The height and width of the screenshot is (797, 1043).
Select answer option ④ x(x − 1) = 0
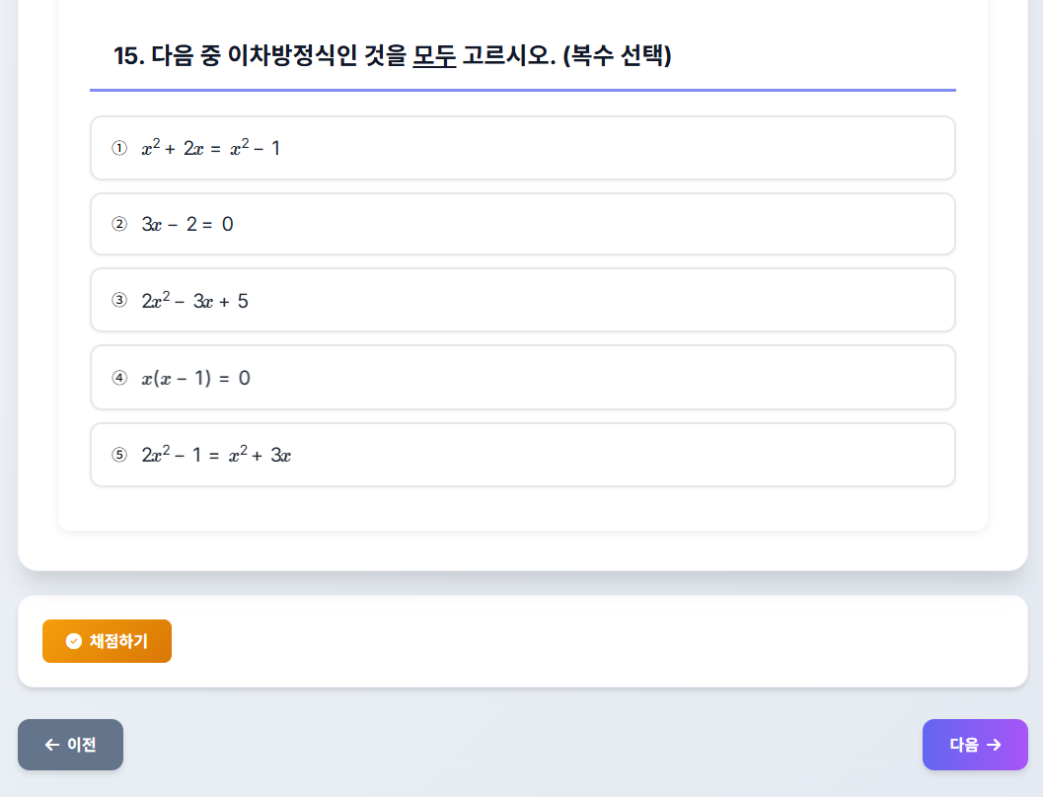523,377
